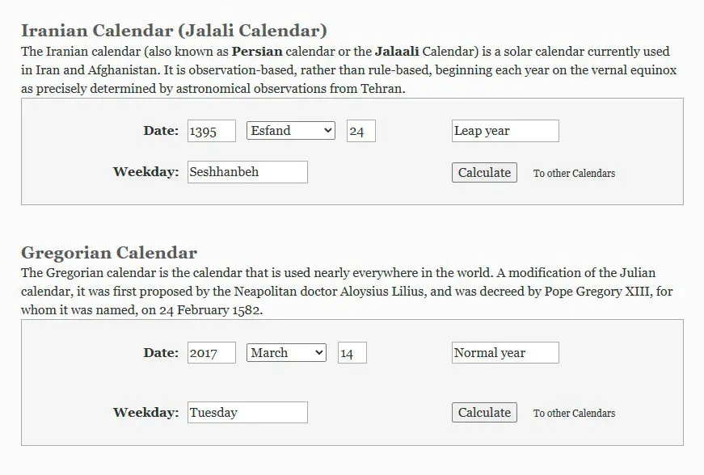Image resolution: width=704 pixels, height=475 pixels.
Task: Click Calculate in the Iranian Calendar section
Action: (x=484, y=173)
